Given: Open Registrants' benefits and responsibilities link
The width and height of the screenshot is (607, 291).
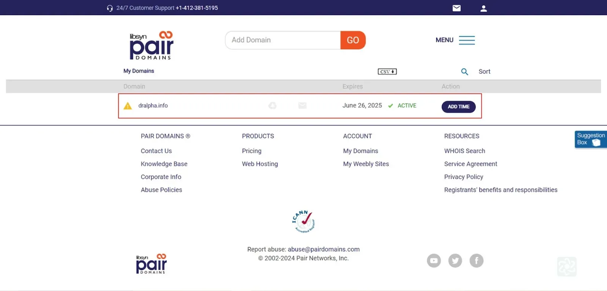Looking at the screenshot, I should coord(501,190).
